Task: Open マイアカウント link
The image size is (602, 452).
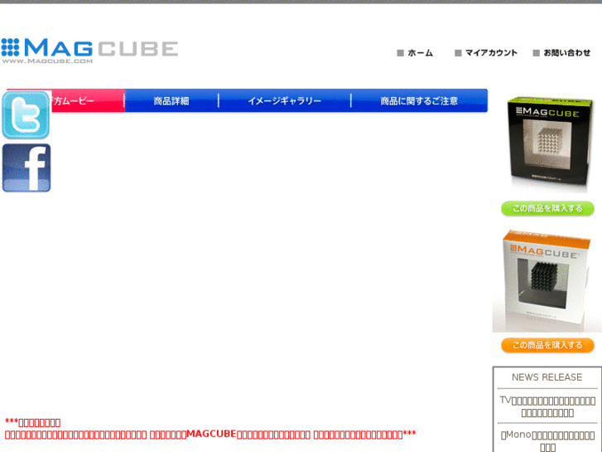Action: 486,53
